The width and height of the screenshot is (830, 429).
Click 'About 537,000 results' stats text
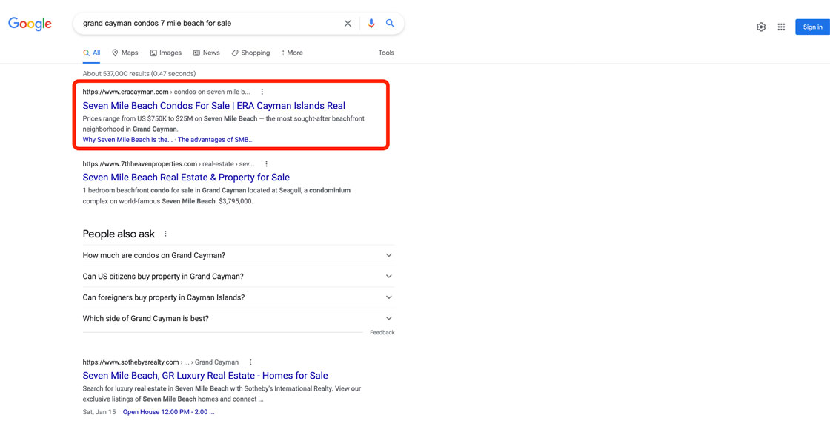pyautogui.click(x=139, y=74)
